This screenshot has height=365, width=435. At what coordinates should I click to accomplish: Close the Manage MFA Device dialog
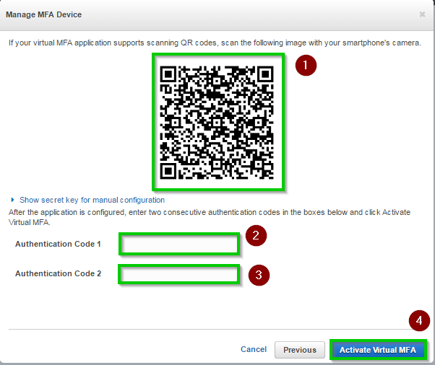(422, 14)
